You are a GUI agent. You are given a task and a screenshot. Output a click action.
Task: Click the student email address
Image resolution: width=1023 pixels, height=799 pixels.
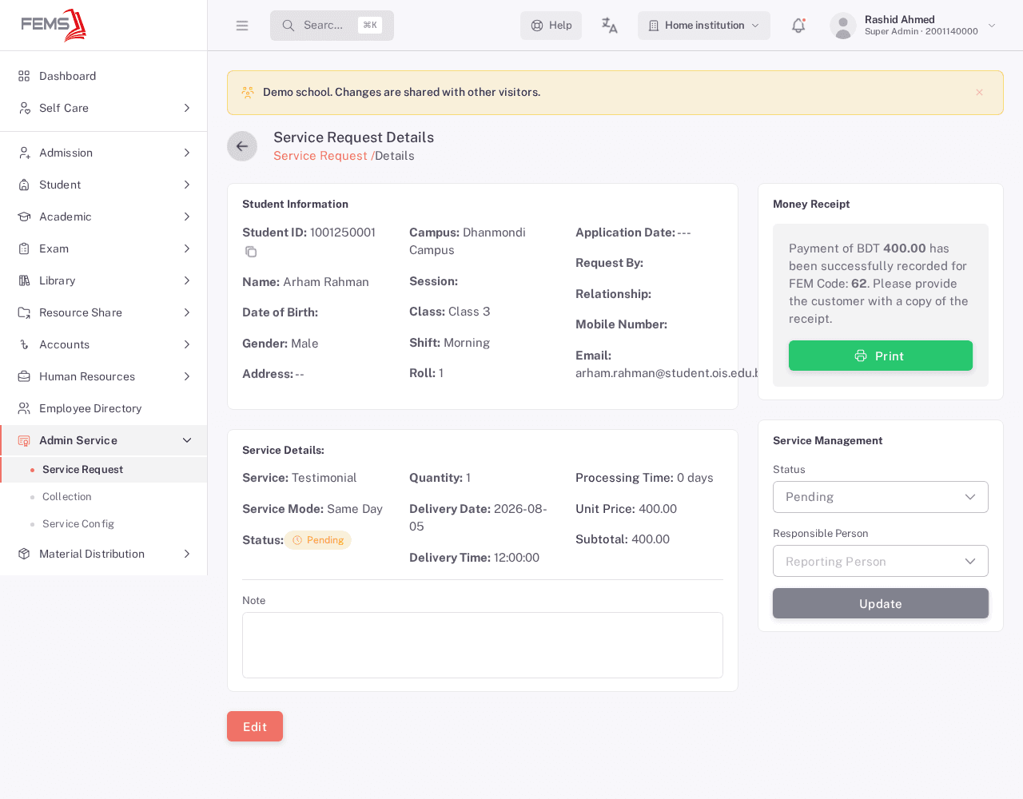667,373
